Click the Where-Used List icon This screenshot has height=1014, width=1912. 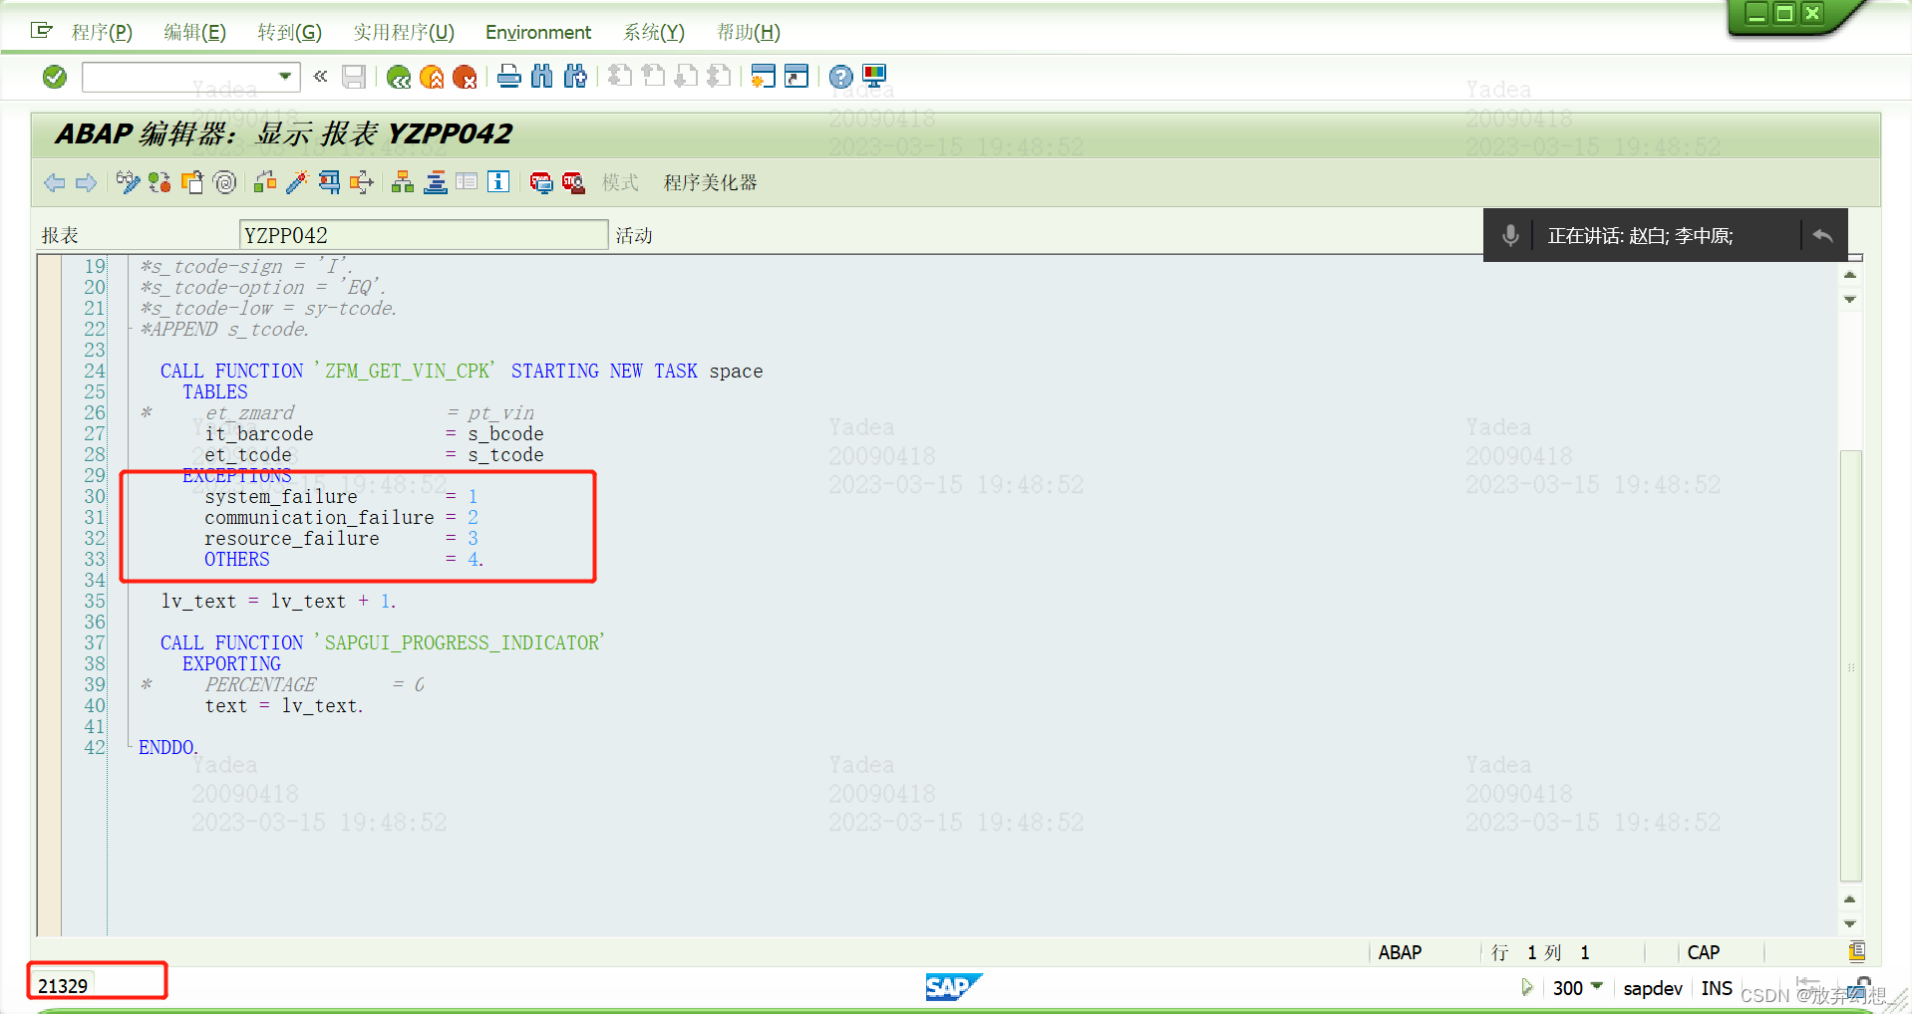[x=362, y=182]
